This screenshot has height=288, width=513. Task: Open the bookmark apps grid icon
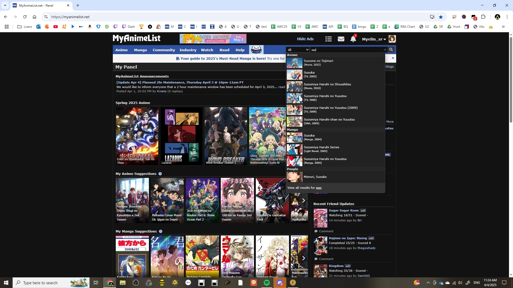pos(7,27)
